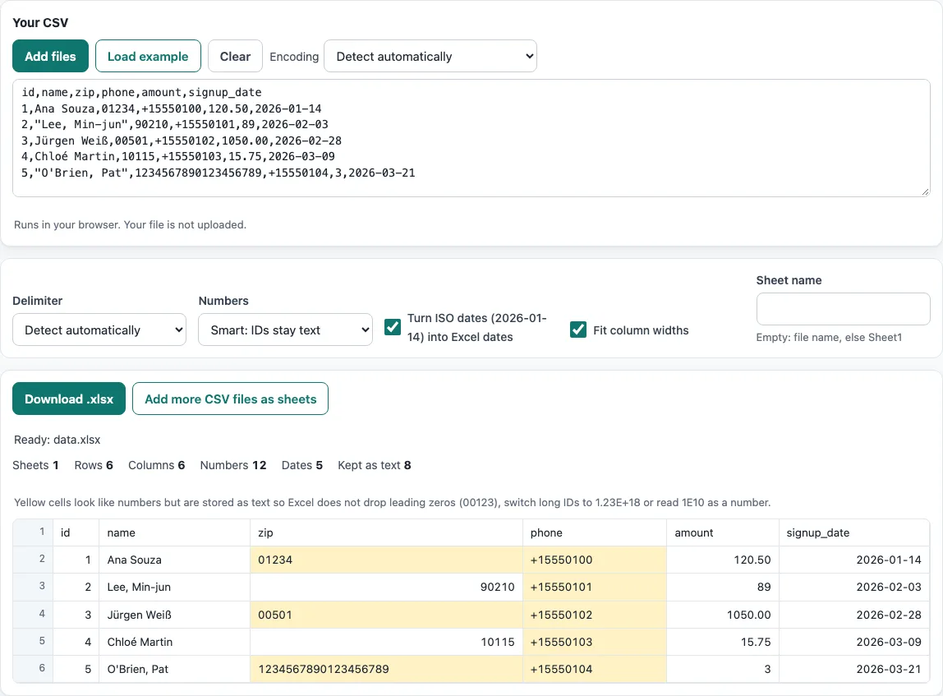The height and width of the screenshot is (696, 943).
Task: Click the 'Kept as text 8' statistic
Action: pyautogui.click(x=374, y=465)
